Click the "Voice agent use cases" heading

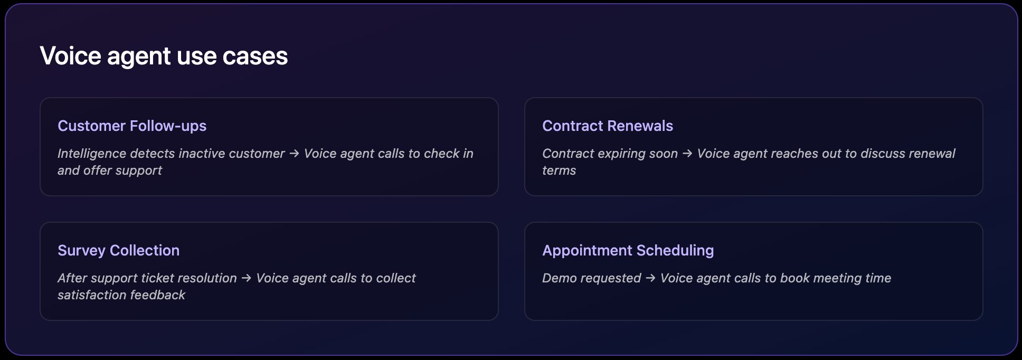click(164, 56)
